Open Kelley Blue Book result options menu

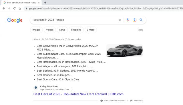pos(72,90)
